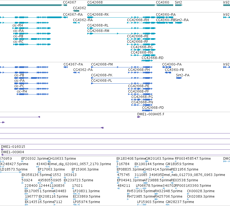This screenshot has width=230, height=206.
Task: Click the CG42668 gene bar
Action: pos(121,5)
